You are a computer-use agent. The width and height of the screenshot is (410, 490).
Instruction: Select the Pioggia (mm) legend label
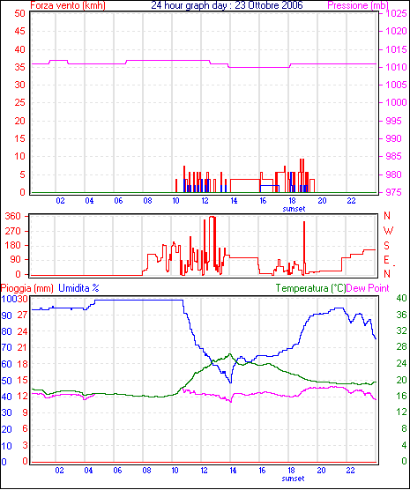click(x=27, y=288)
